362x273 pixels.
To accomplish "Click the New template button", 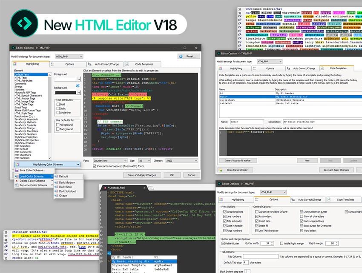I will (x=307, y=160).
